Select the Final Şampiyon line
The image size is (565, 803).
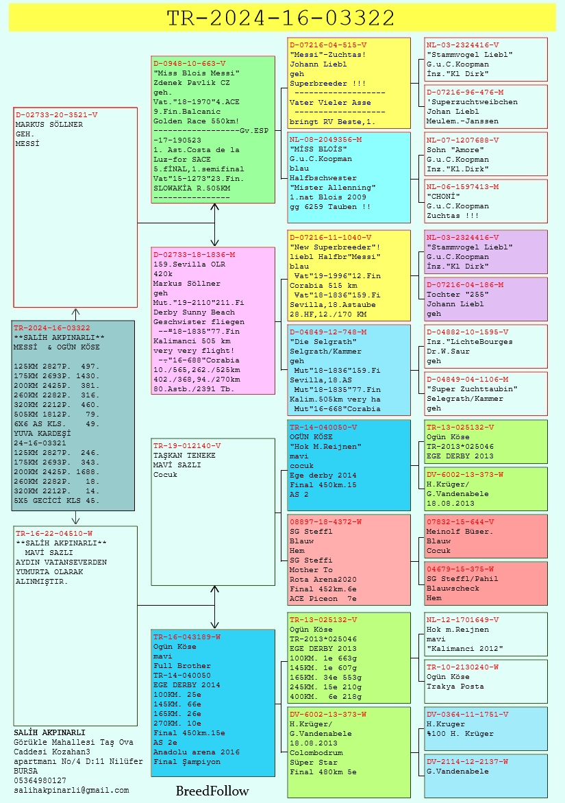pos(187,761)
